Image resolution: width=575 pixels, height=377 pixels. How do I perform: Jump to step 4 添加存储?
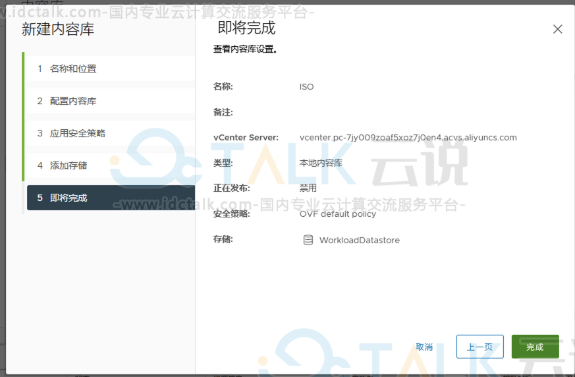pyautogui.click(x=111, y=165)
